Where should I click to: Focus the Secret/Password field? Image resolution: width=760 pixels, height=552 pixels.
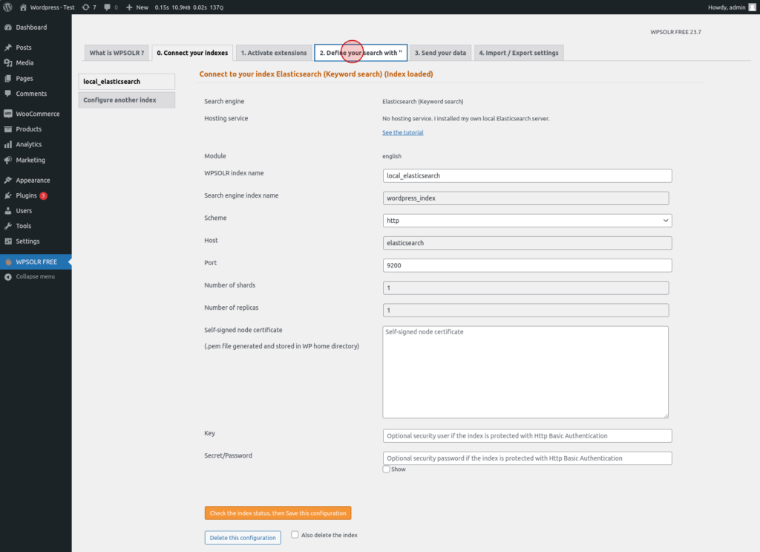tap(528, 458)
